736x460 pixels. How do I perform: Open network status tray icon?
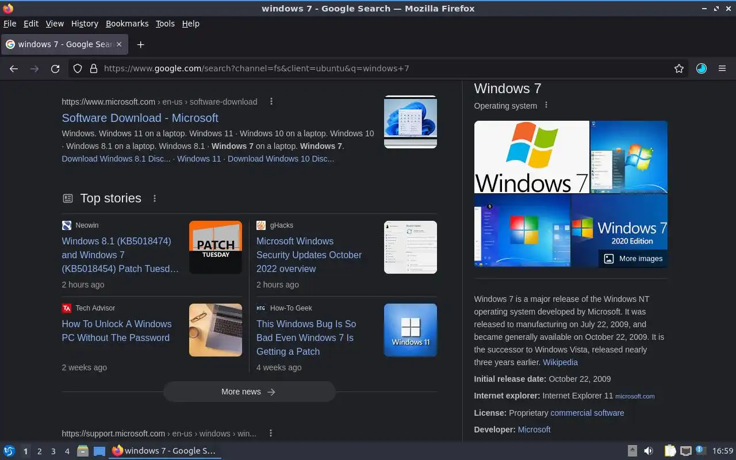tap(685, 451)
